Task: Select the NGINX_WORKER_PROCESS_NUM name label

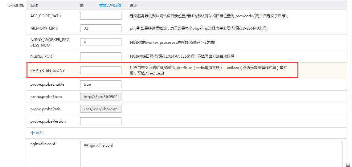Action: pyautogui.click(x=50, y=42)
